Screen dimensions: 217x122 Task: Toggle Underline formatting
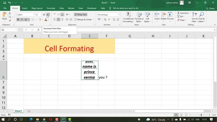point(26,20)
